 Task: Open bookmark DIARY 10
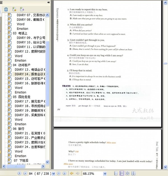(x=31, y=42)
